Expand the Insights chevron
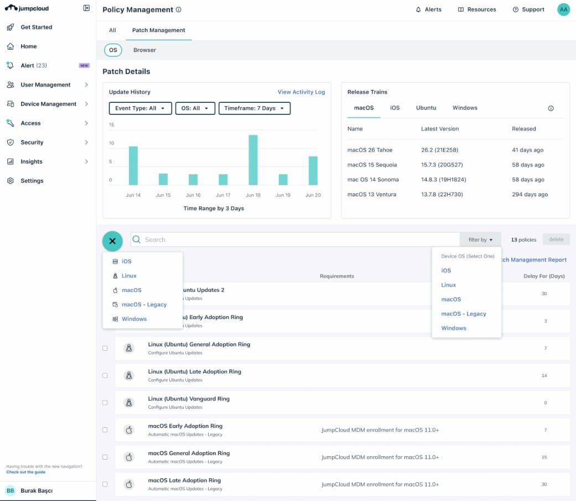Viewport: 576px width, 501px height. (x=86, y=161)
